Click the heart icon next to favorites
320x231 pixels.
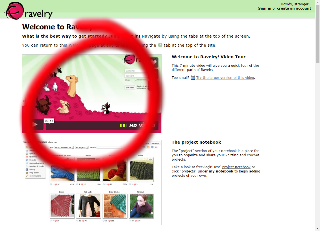click(27, 157)
